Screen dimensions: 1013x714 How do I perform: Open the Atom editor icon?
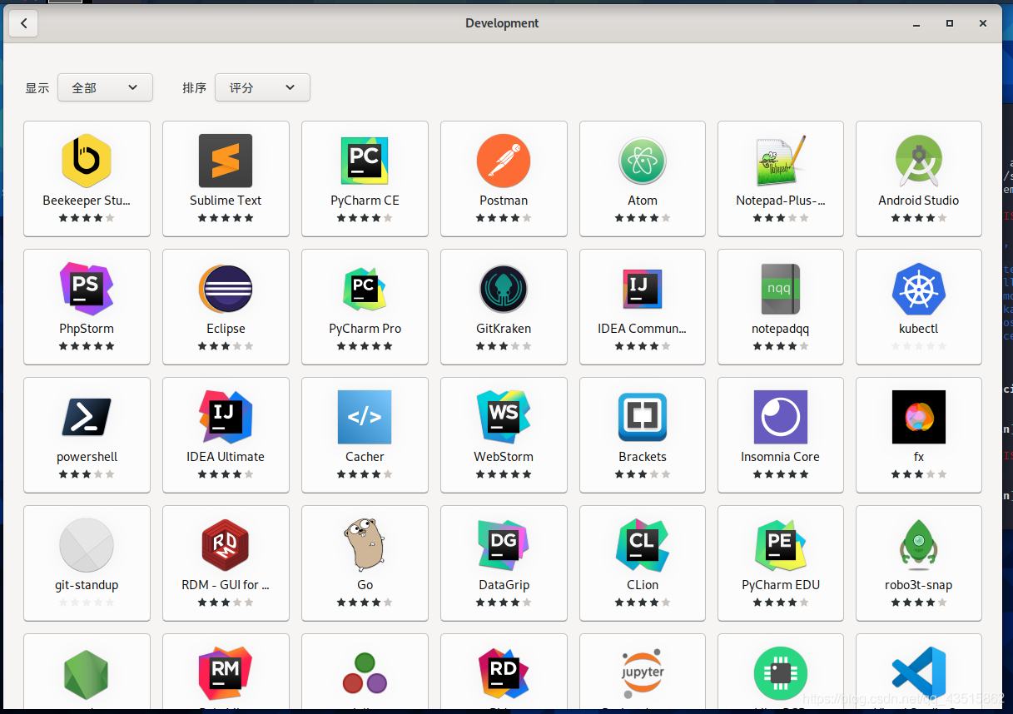point(643,161)
